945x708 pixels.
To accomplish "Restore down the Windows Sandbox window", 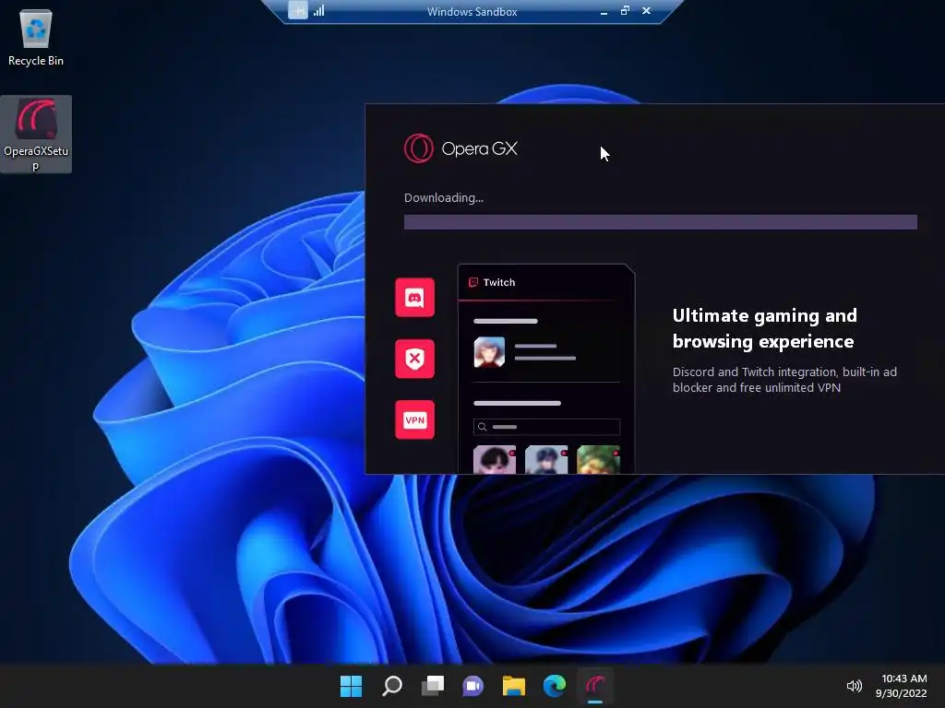I will (x=625, y=11).
